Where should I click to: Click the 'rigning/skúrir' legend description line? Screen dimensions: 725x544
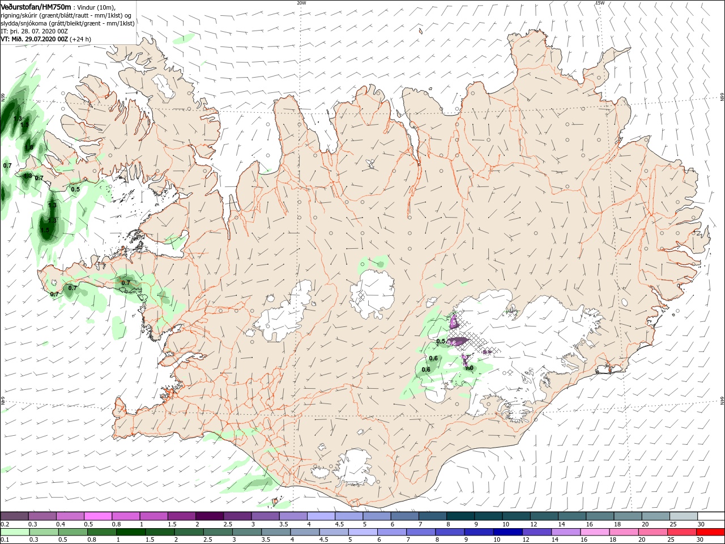point(66,15)
